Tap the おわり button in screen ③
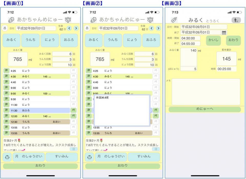The image size is (246, 179). point(233,40)
